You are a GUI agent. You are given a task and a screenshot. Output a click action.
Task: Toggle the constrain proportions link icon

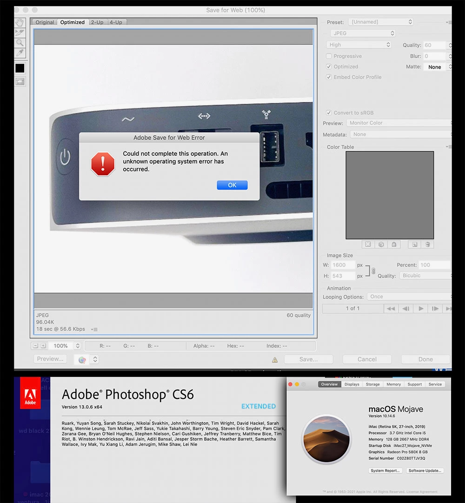(373, 271)
